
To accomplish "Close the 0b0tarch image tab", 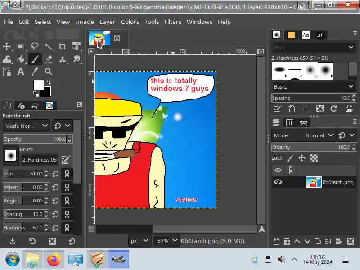I will (x=117, y=38).
